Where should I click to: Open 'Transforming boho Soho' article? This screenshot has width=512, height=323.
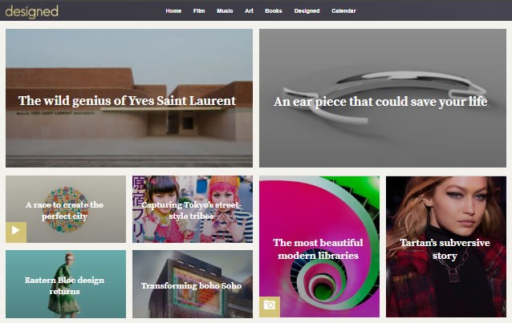[x=191, y=285]
